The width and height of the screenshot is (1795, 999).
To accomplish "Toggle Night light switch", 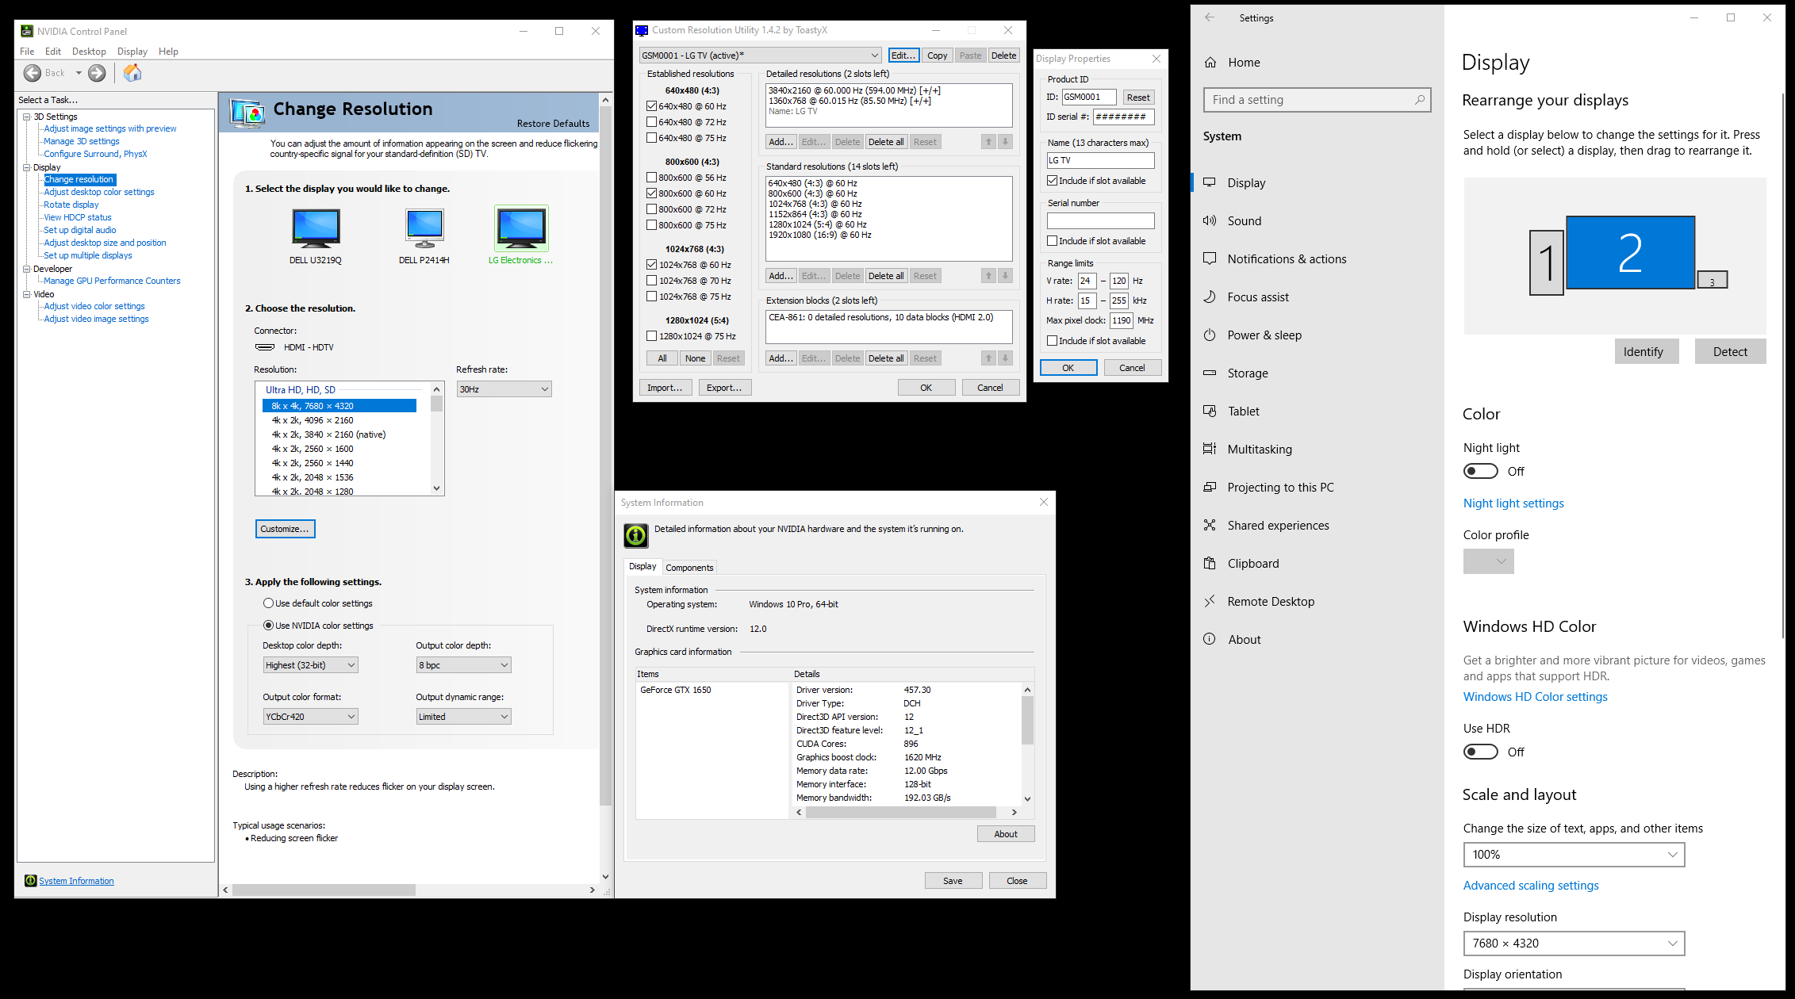I will pos(1480,472).
